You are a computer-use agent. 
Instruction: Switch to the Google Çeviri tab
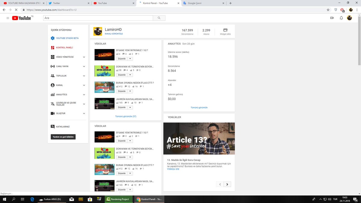pyautogui.click(x=203, y=3)
